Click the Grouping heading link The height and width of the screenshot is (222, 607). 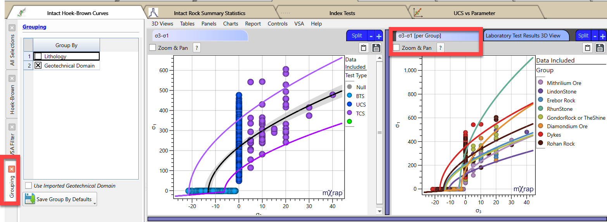(x=34, y=27)
